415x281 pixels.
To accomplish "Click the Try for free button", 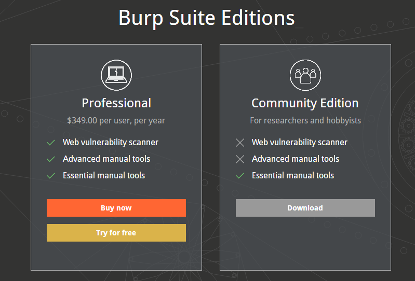I will tap(116, 233).
